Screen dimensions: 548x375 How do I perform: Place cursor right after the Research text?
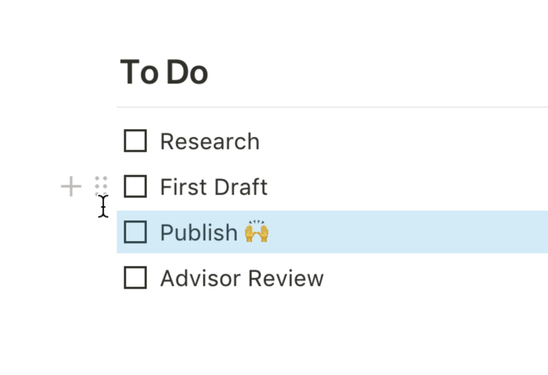260,141
